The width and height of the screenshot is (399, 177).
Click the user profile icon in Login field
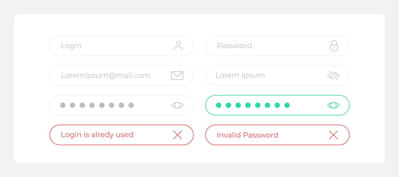(178, 46)
